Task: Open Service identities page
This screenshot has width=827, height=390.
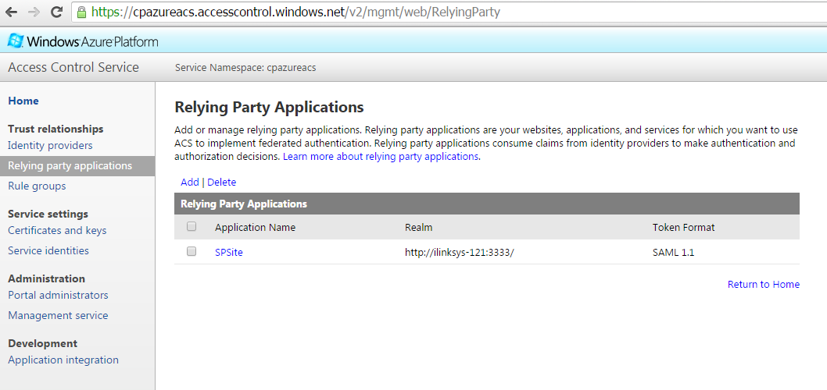Action: pos(48,250)
